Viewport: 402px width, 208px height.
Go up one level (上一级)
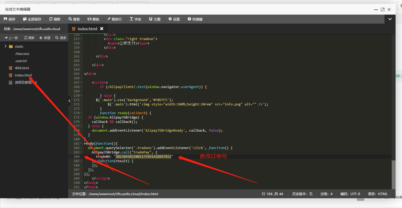click(x=11, y=38)
